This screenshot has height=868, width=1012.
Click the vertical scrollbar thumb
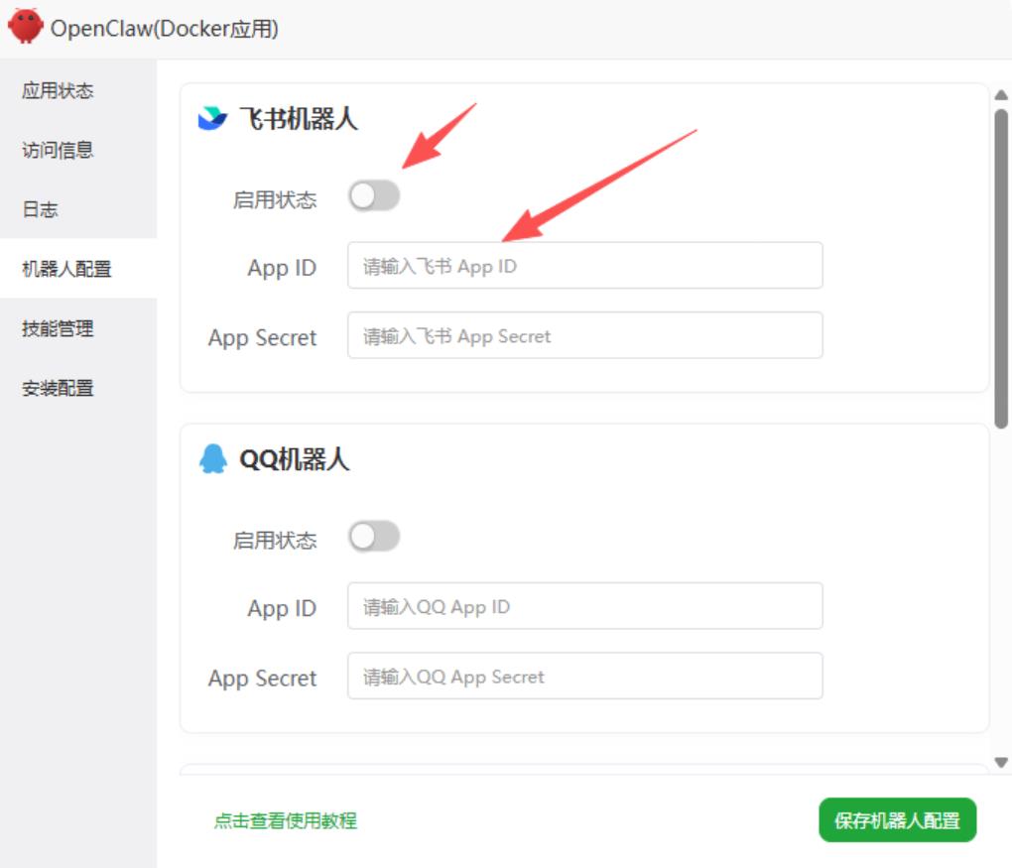pos(1000,268)
